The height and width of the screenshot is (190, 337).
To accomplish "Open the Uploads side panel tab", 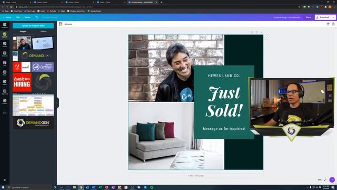I will [5, 35].
